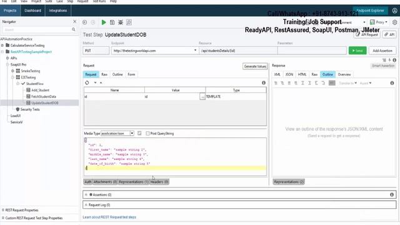Image resolution: width=400 pixels, height=225 pixels.
Task: Collapse the Request Log section
Action: pos(86,205)
